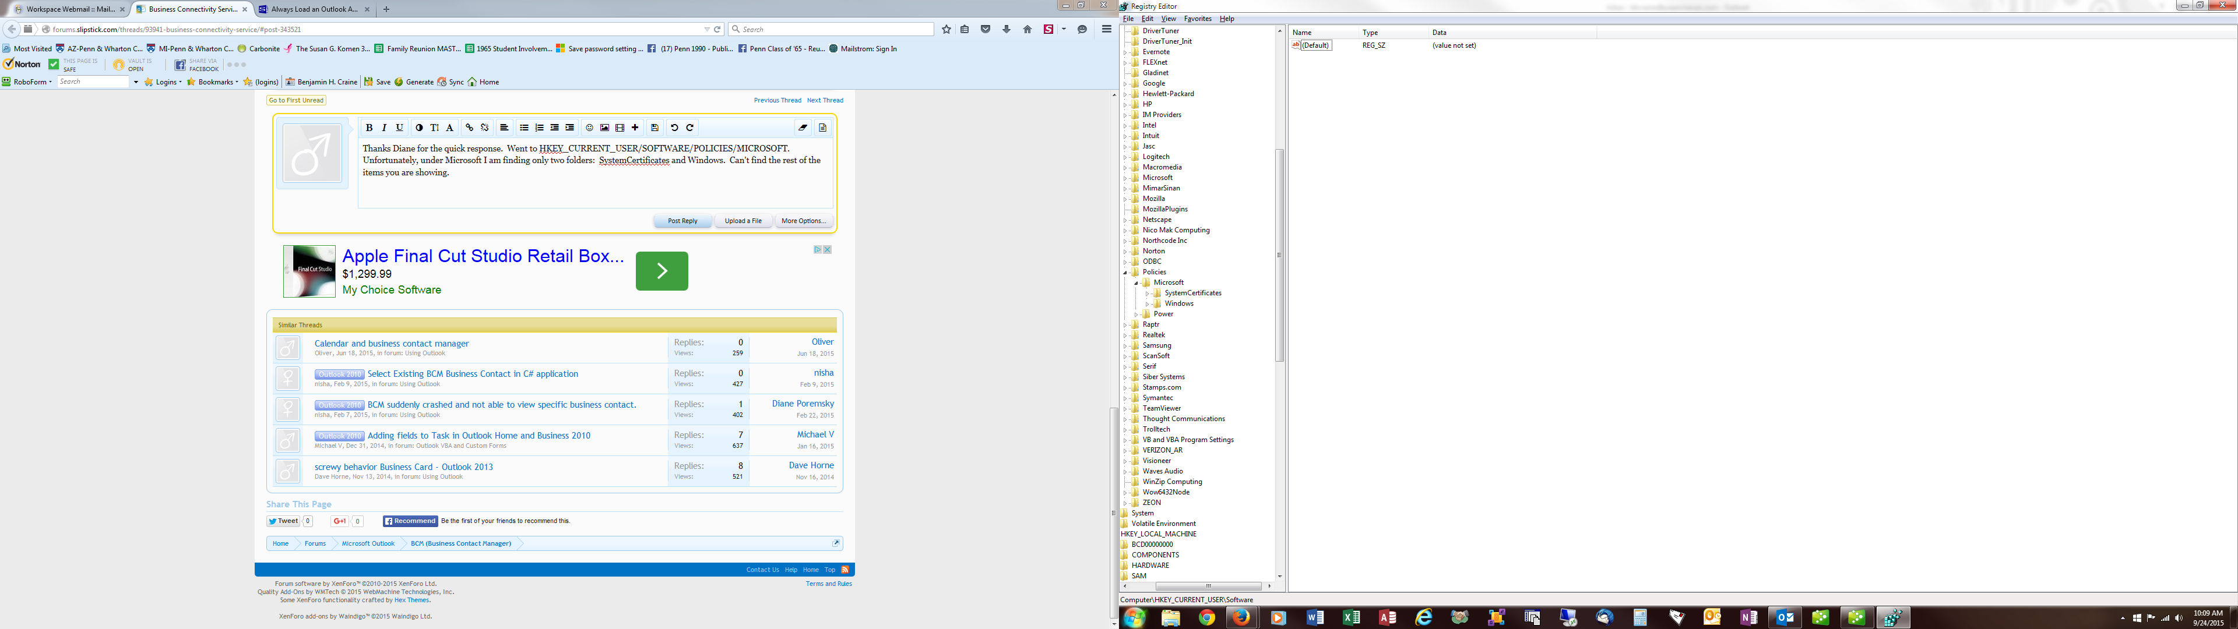The width and height of the screenshot is (2238, 629).
Task: Open Favorites menu in Registry Editor
Action: [x=1197, y=18]
